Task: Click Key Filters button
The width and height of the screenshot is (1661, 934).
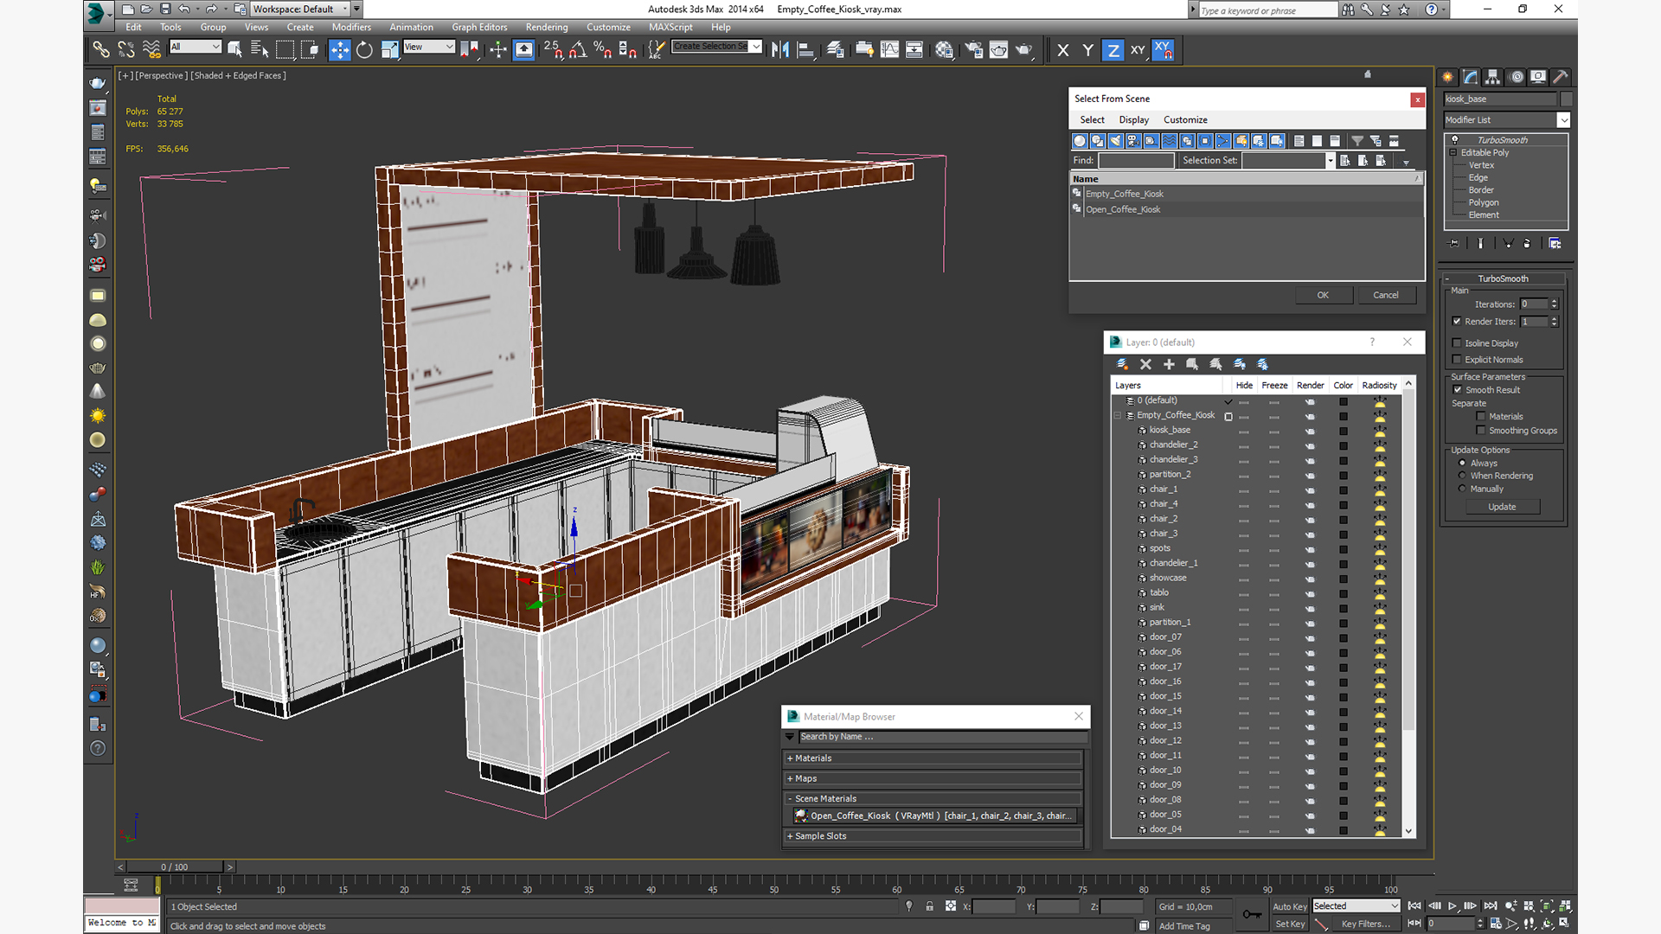Action: pyautogui.click(x=1365, y=924)
